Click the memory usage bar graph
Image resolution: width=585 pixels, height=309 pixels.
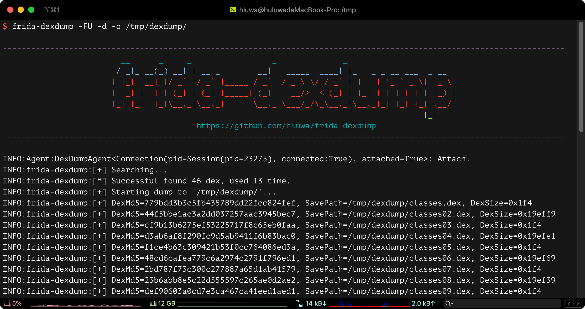(x=232, y=304)
